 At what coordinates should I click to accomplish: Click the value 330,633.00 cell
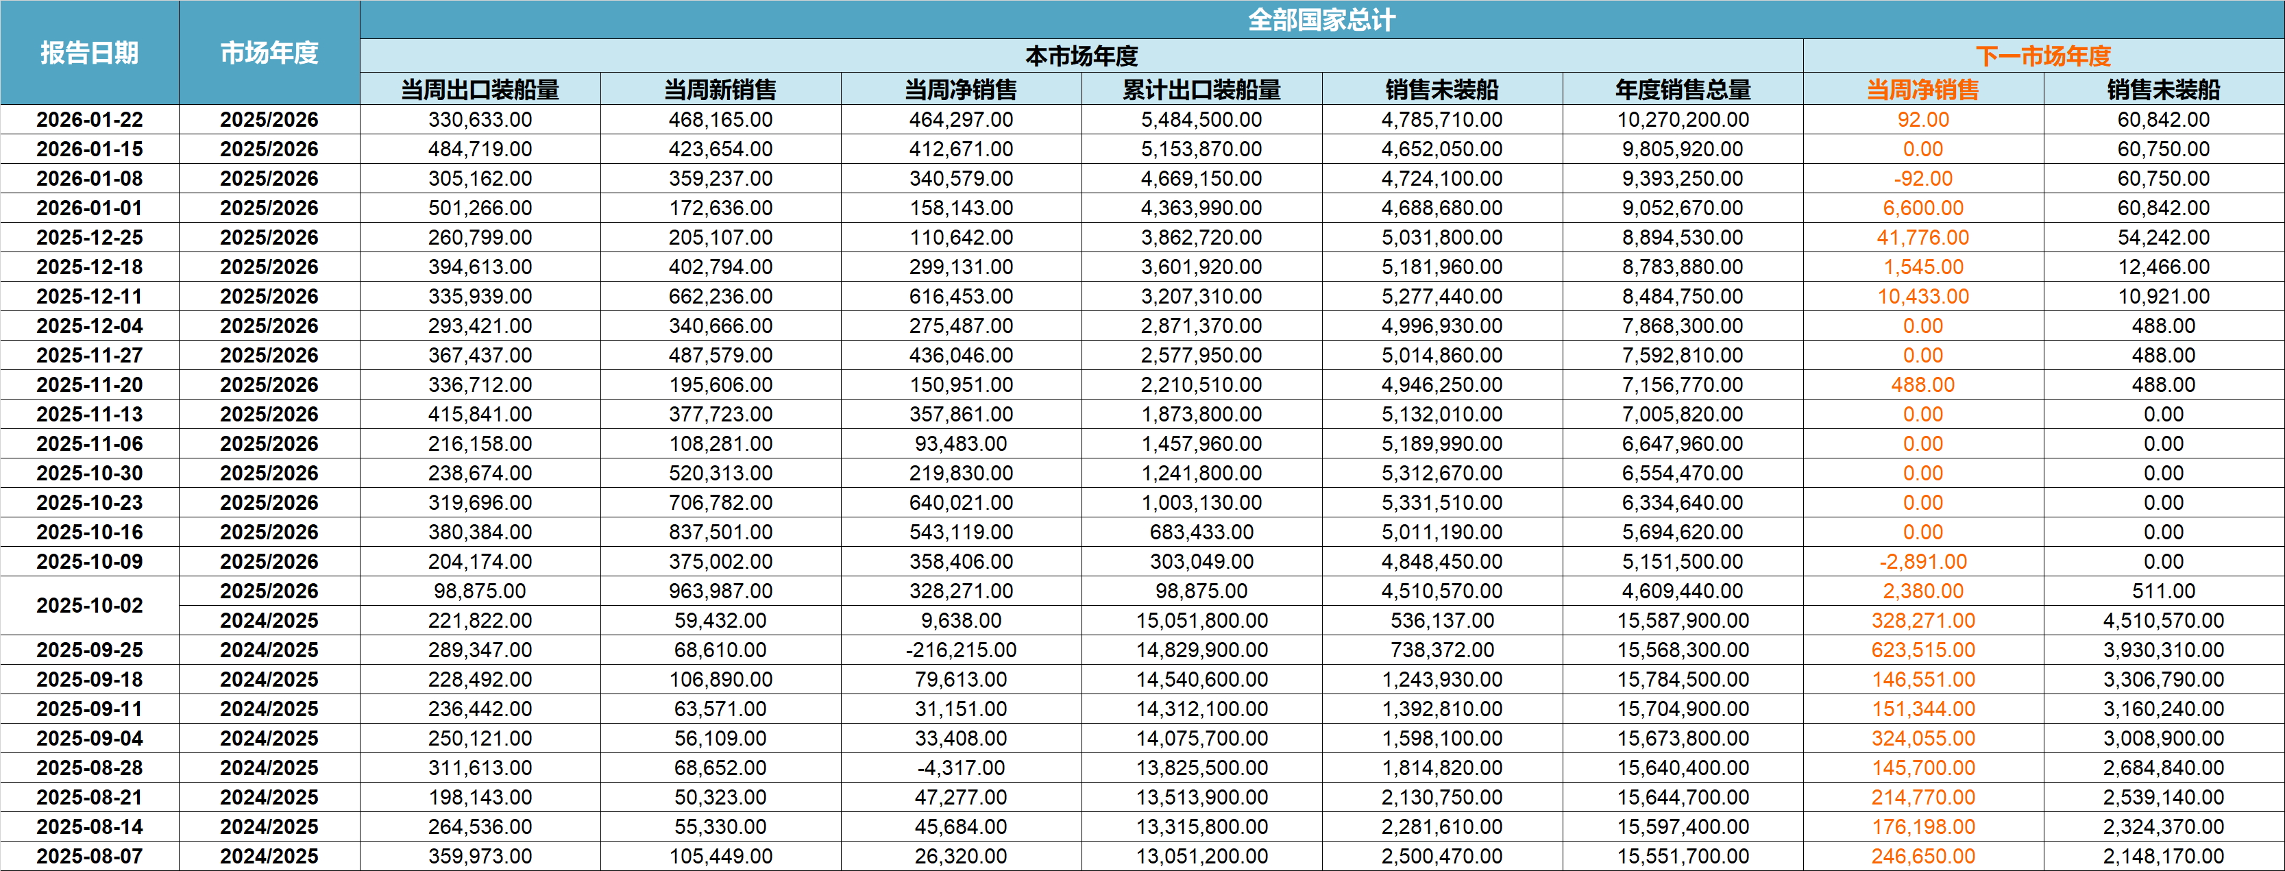(x=480, y=120)
